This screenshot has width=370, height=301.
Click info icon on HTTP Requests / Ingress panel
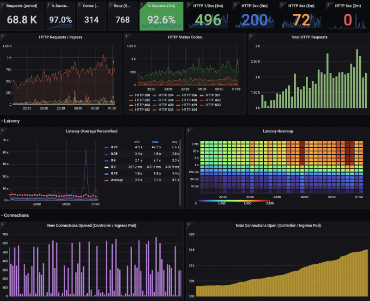pos(2,36)
